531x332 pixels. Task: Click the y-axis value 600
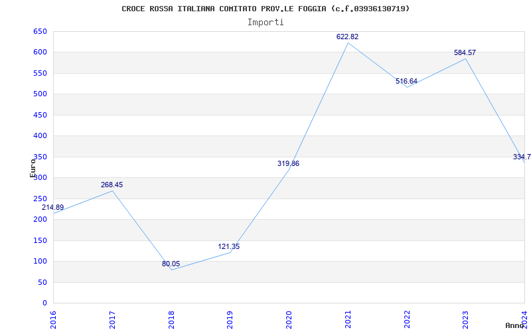click(x=40, y=52)
